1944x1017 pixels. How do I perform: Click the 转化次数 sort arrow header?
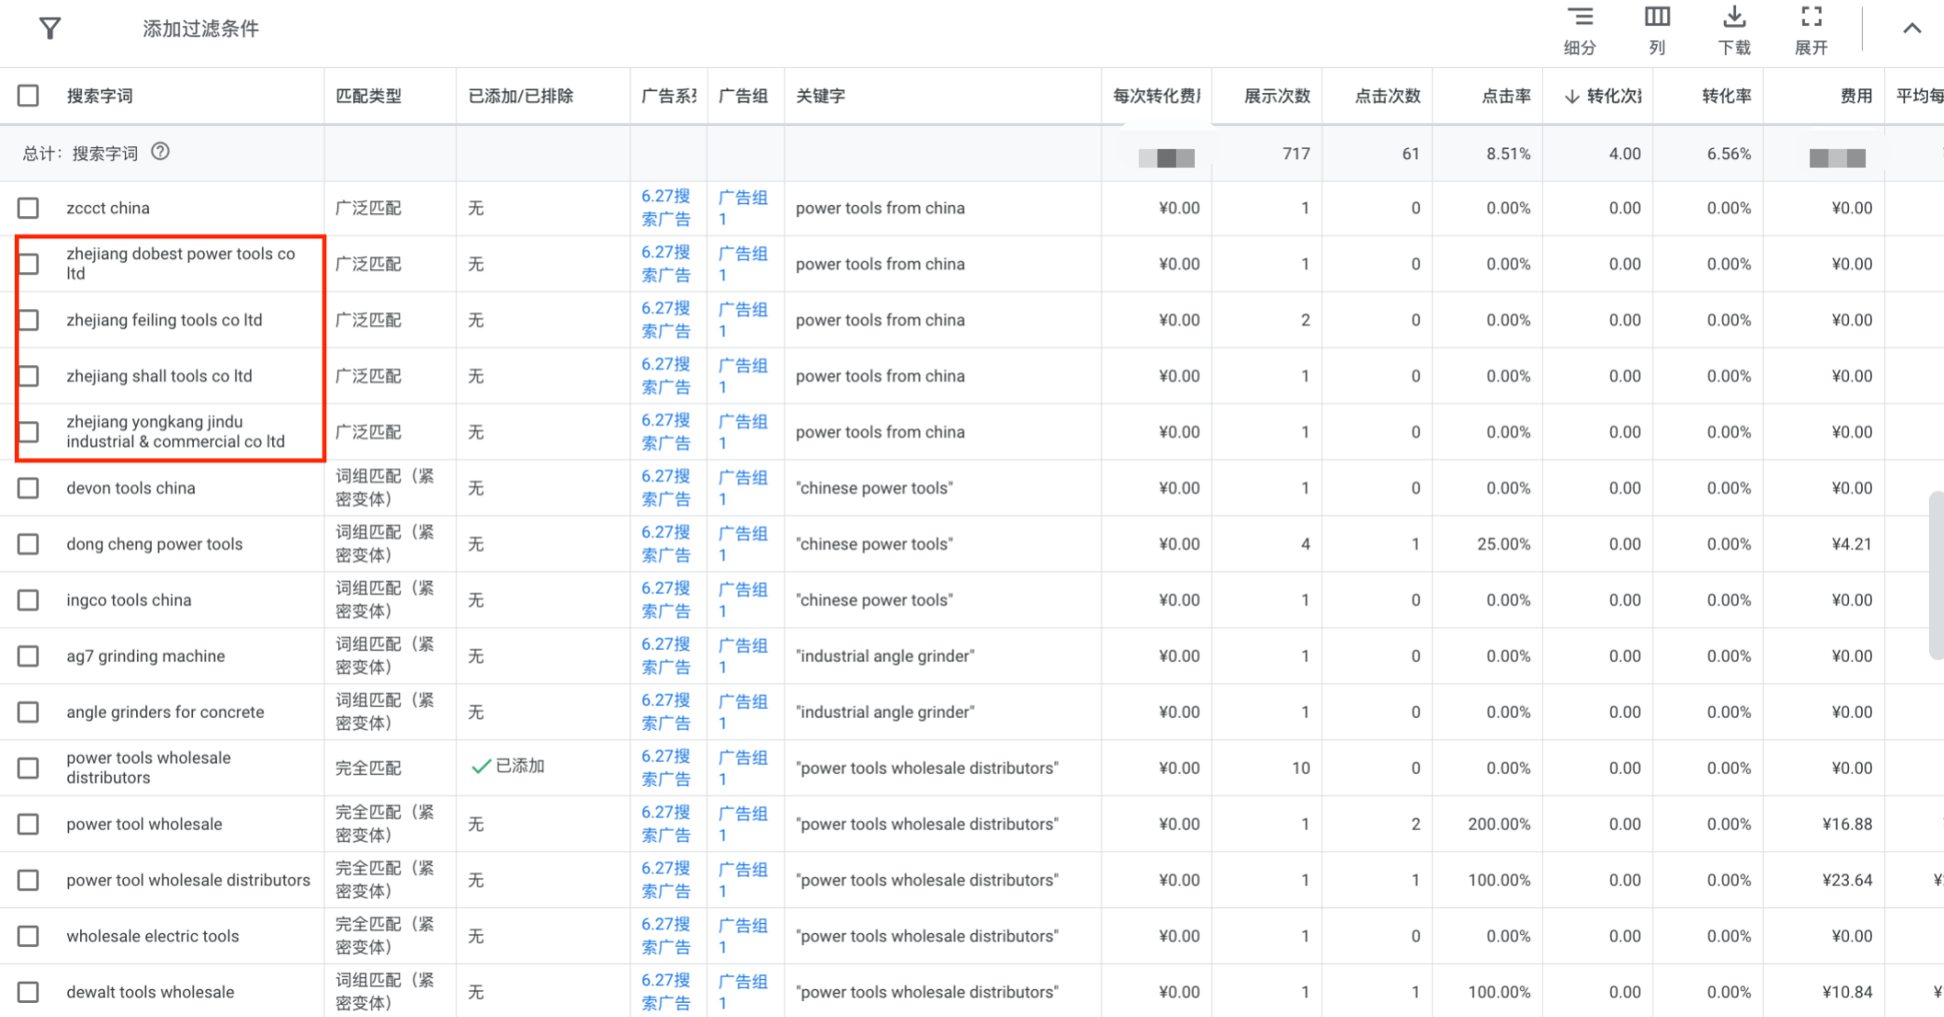coord(1603,96)
